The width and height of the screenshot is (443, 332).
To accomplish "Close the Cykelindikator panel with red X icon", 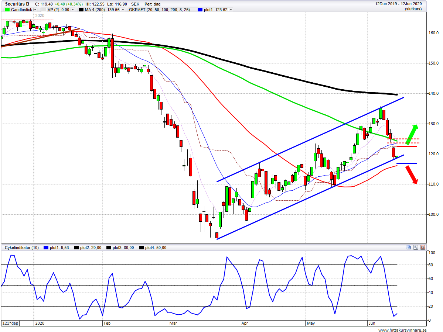I will tap(423, 248).
